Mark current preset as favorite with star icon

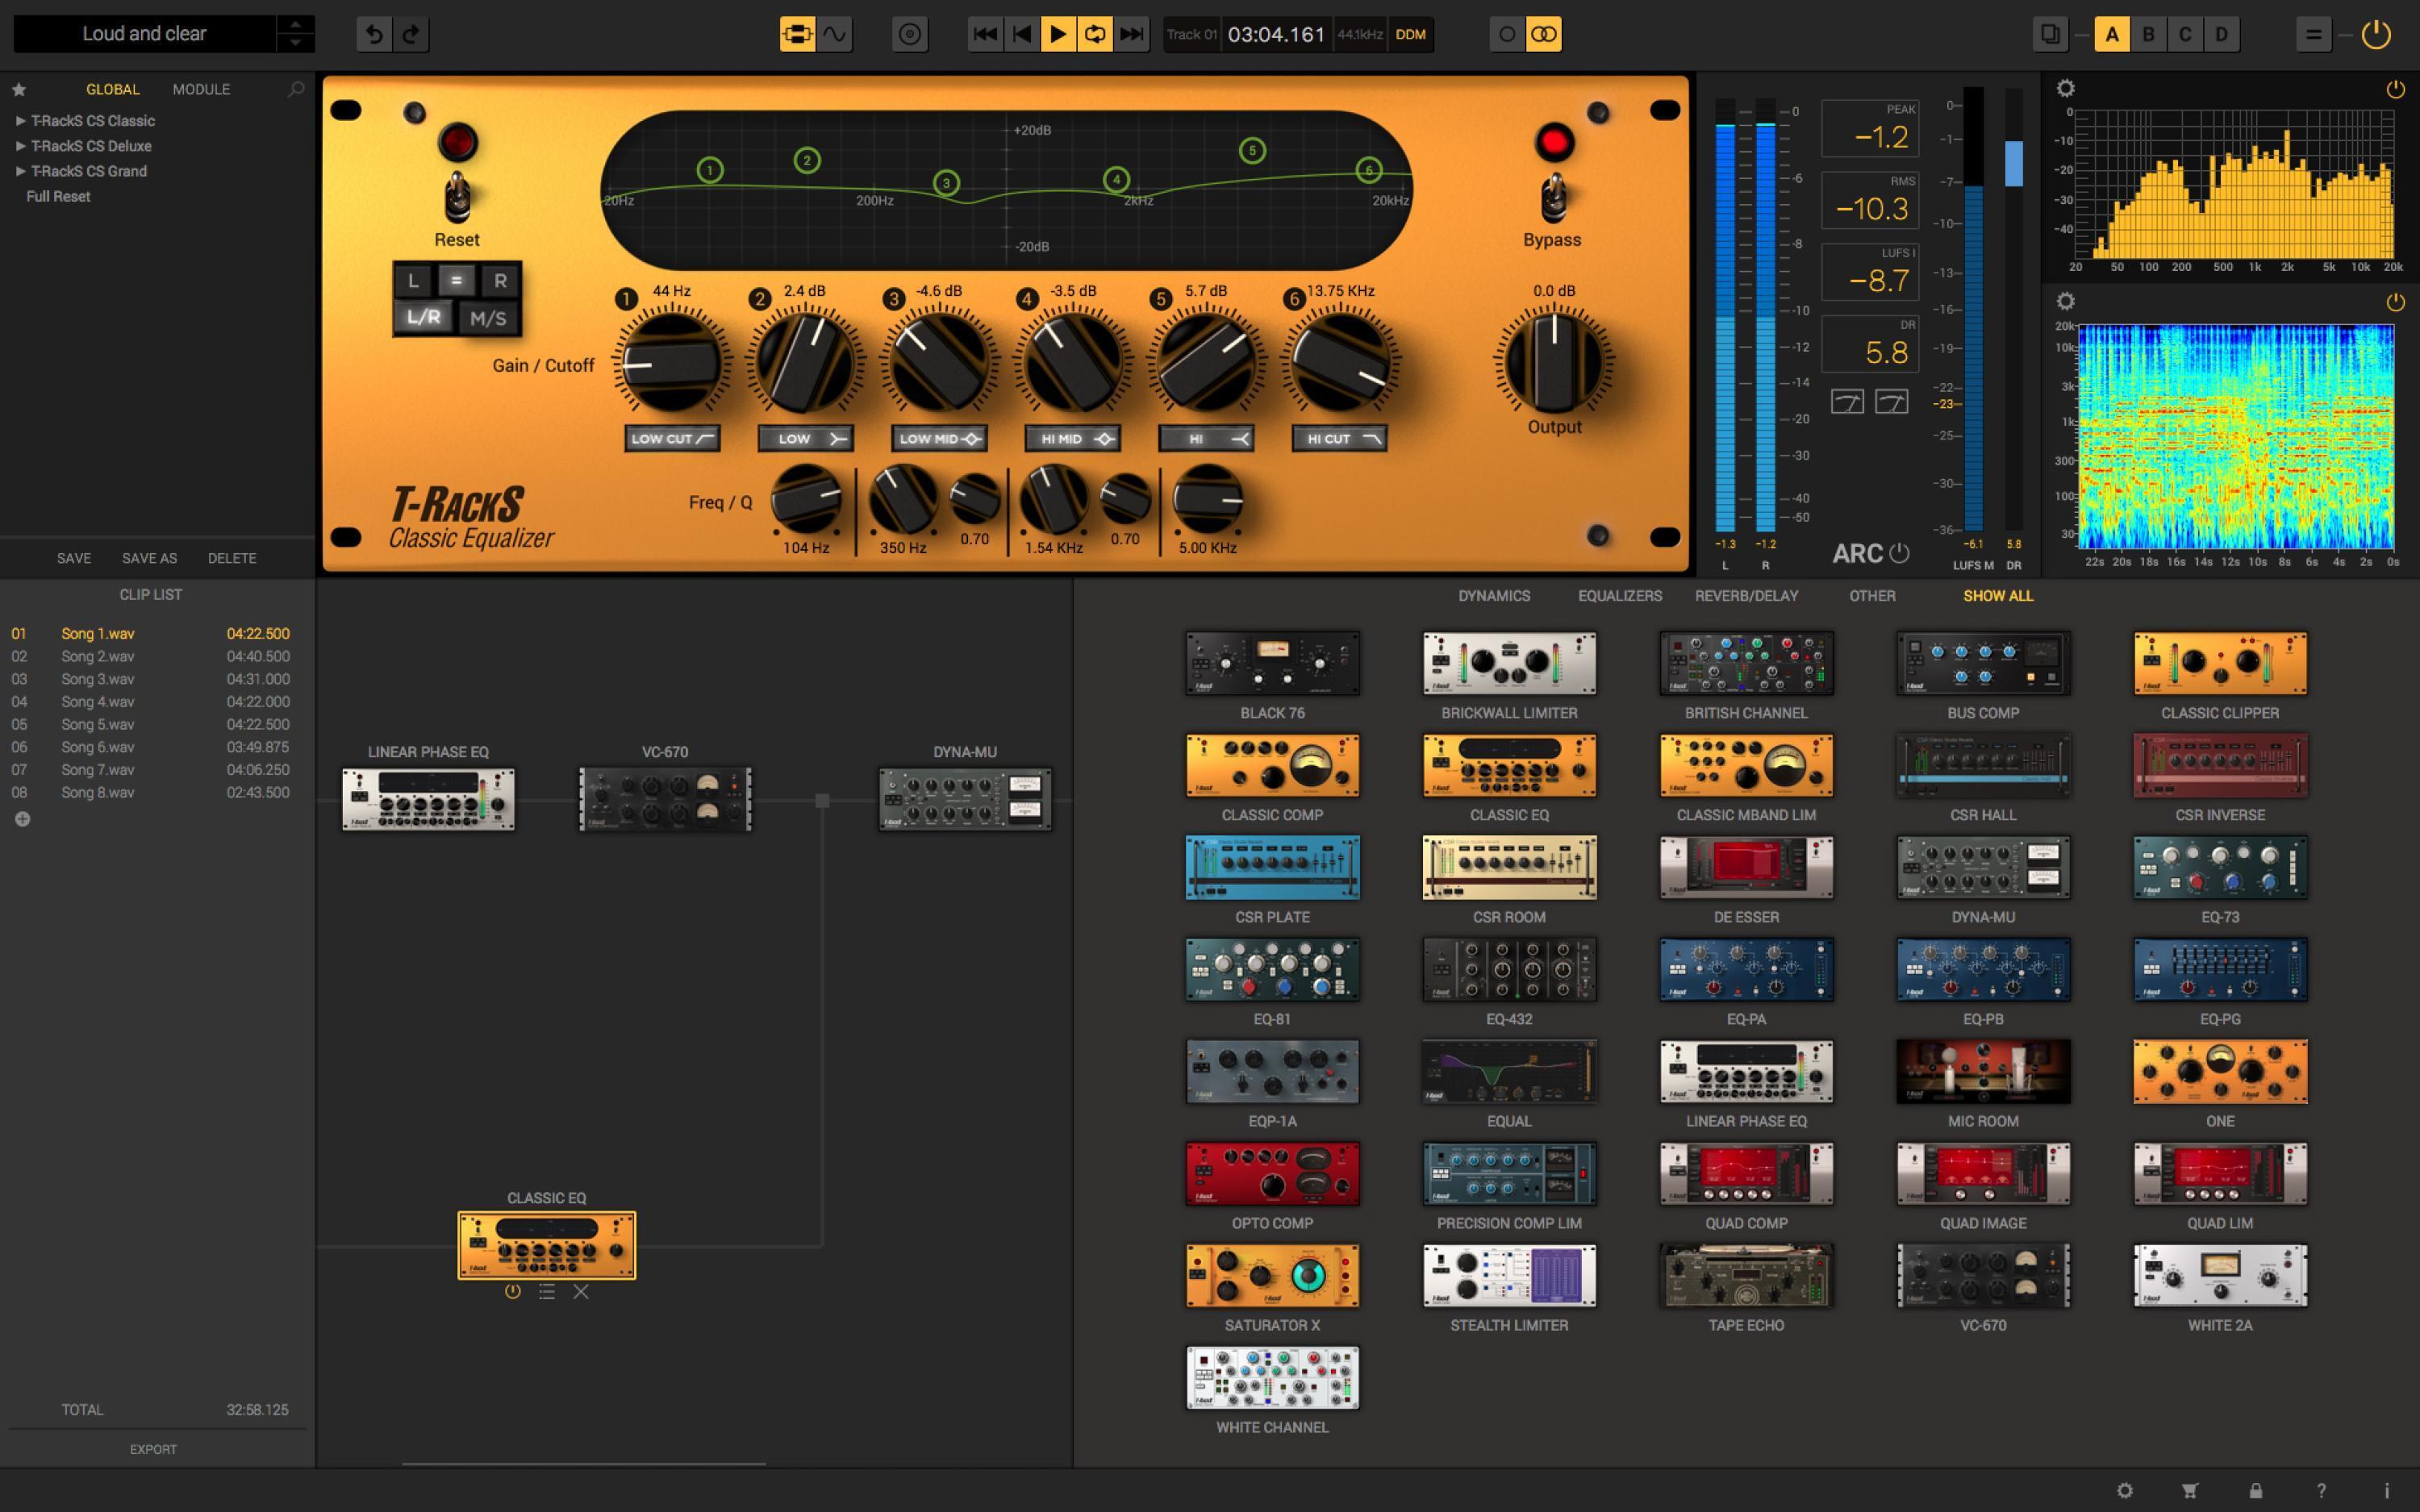point(19,89)
